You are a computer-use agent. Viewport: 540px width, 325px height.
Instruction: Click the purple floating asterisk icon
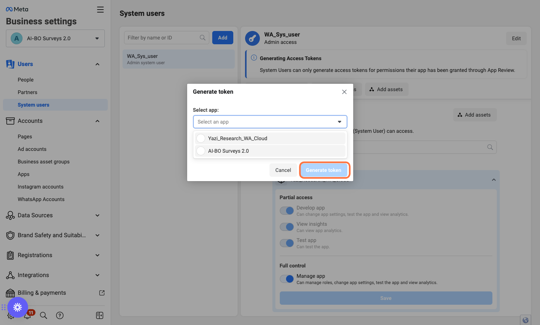point(18,307)
